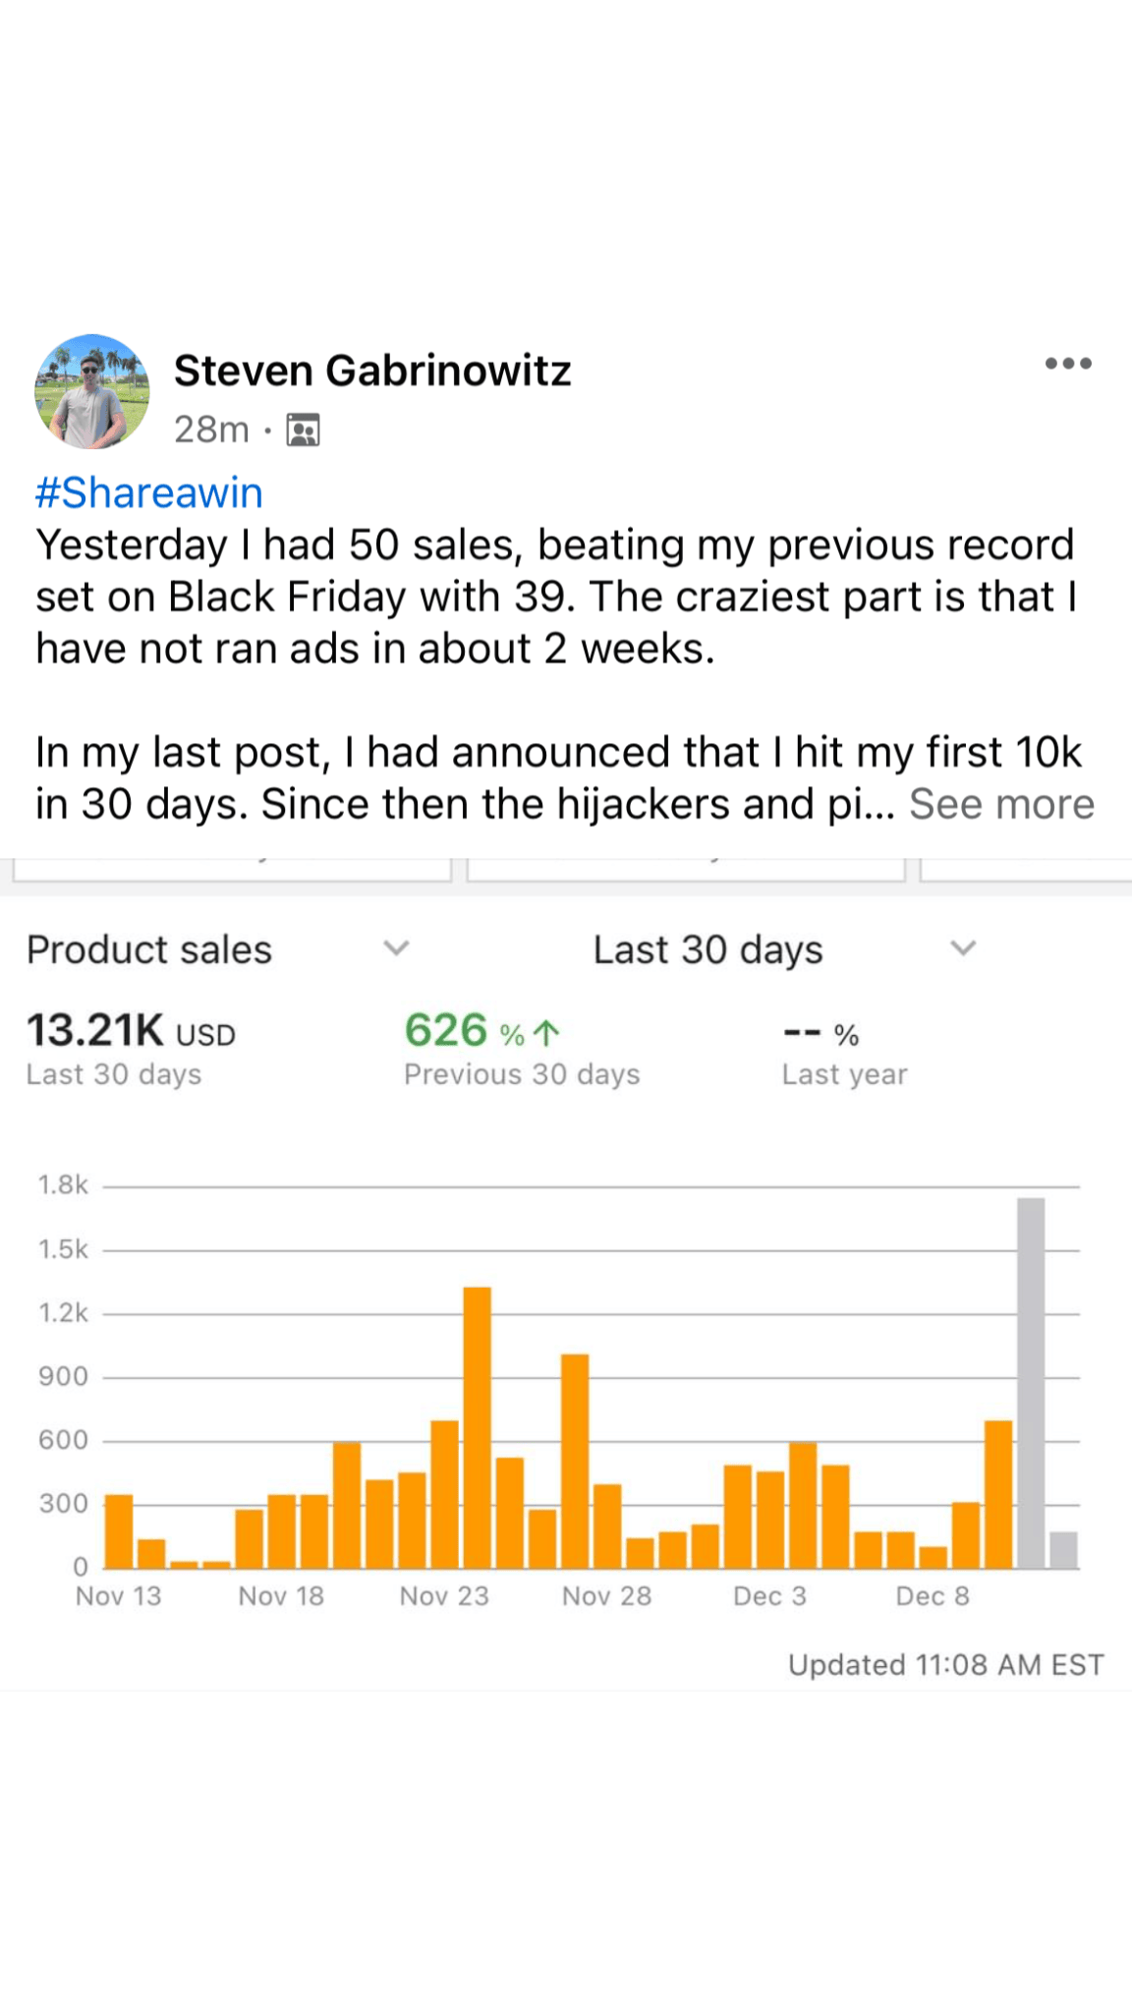This screenshot has height=2013, width=1132.
Task: Select the tallest orange bar near Nov 23
Action: pyautogui.click(x=477, y=1427)
